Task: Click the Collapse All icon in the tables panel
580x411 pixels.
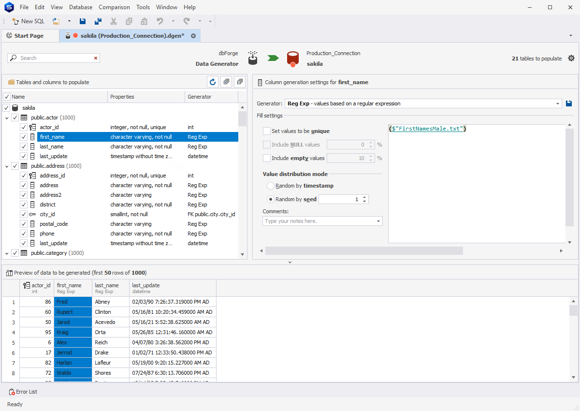Action: coord(240,82)
